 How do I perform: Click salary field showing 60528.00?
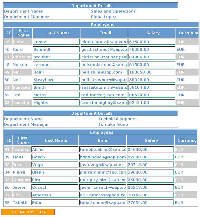(x=152, y=95)
